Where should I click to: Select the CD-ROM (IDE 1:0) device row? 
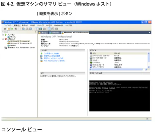pos(119,58)
